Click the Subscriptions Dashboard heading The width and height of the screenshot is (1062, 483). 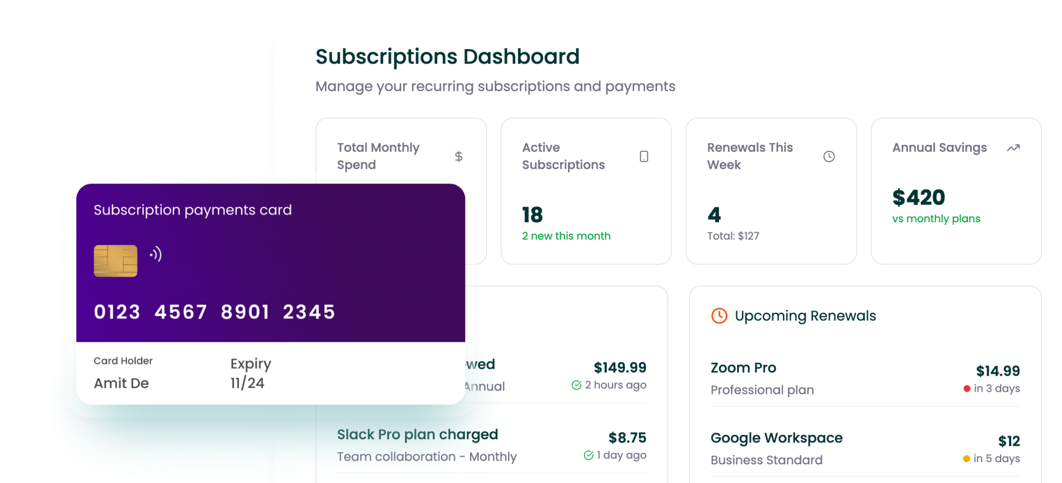[447, 57]
